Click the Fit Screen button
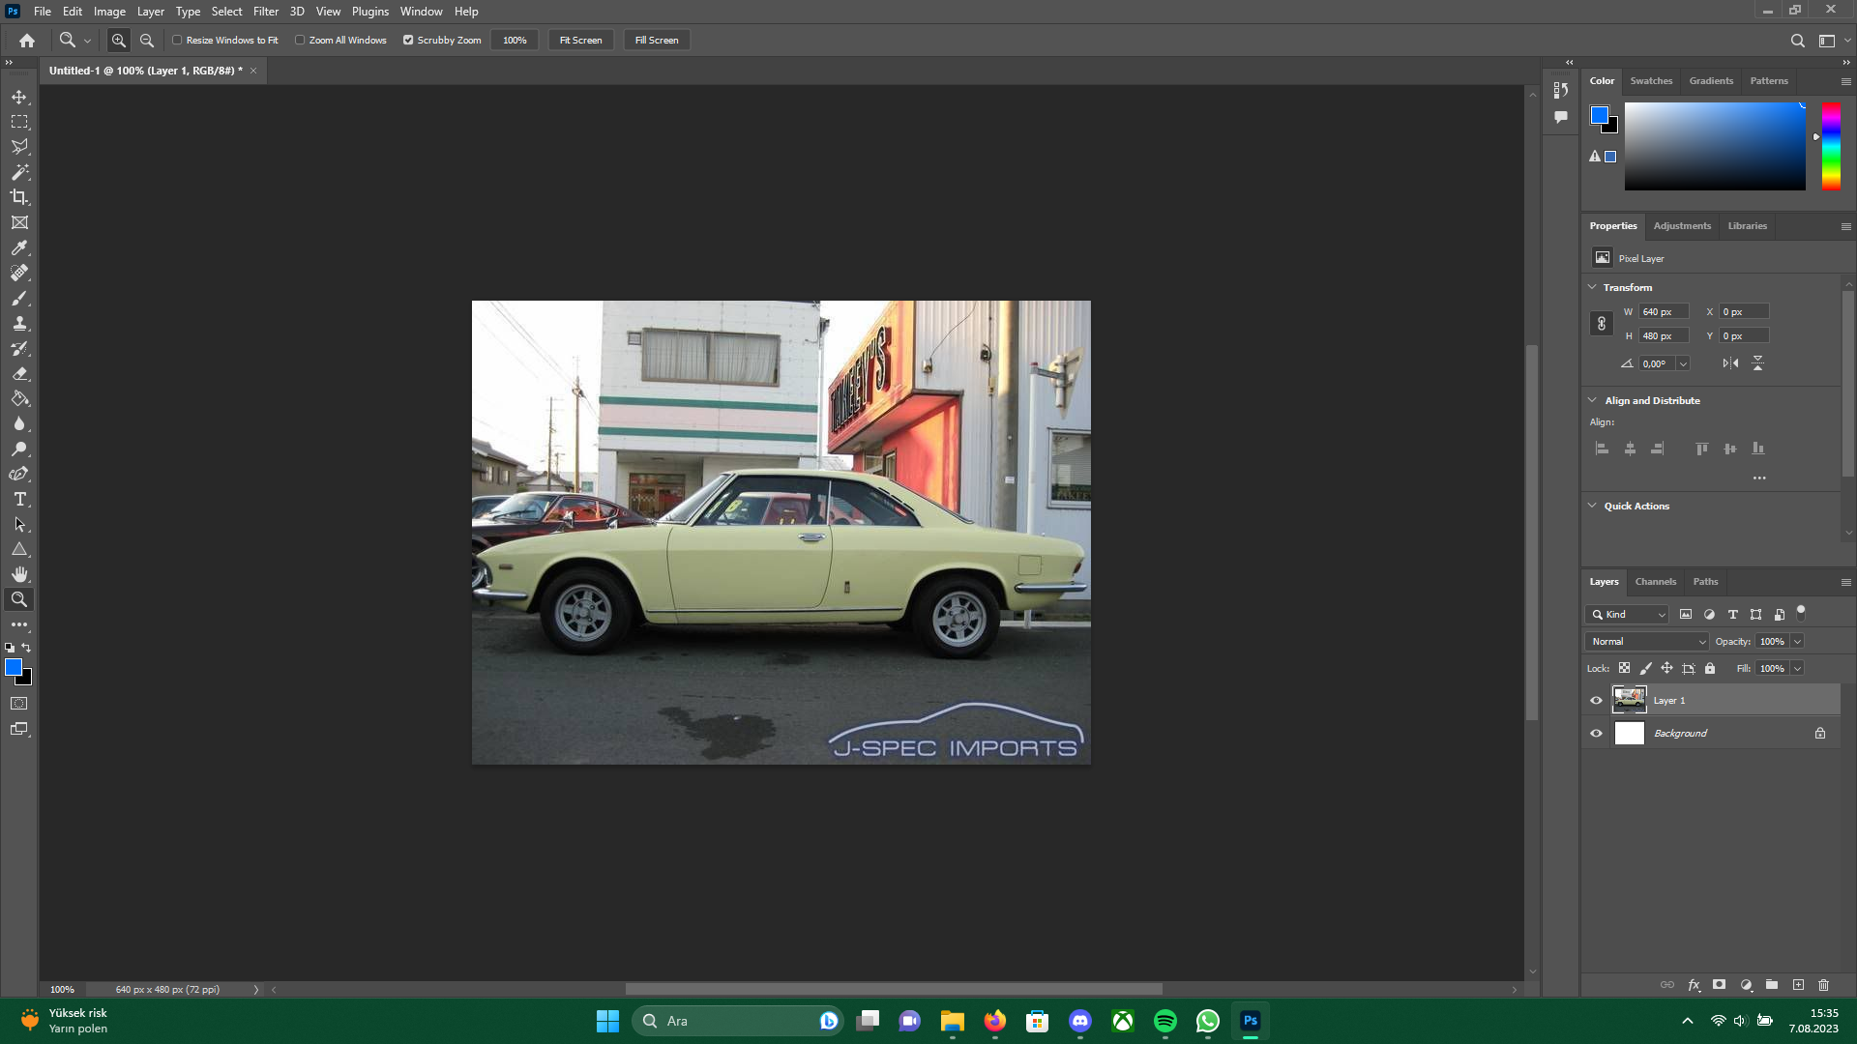Image resolution: width=1857 pixels, height=1044 pixels. 580,40
